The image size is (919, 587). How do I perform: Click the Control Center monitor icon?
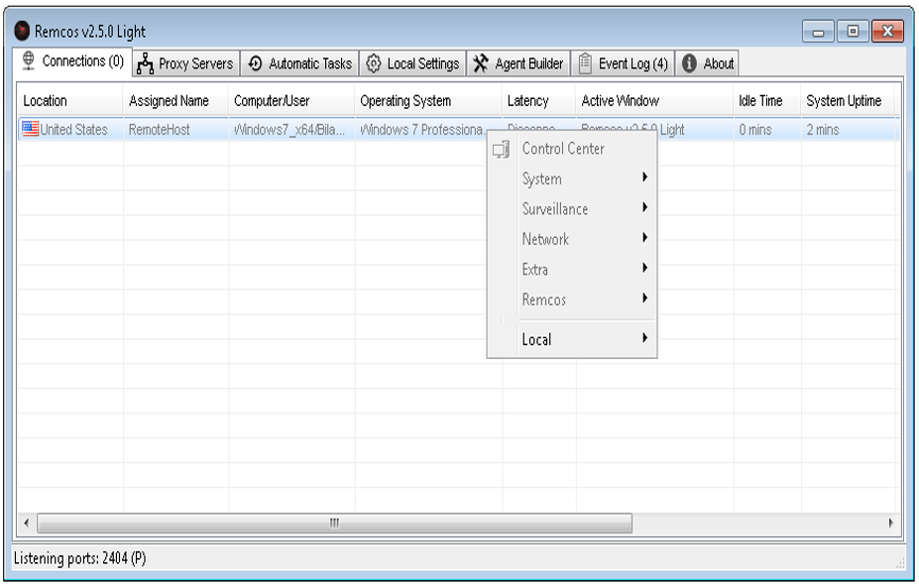point(502,149)
